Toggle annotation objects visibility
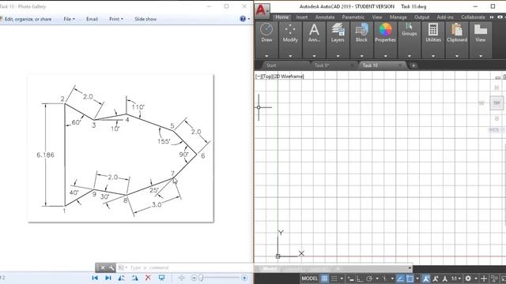Viewport: 506px width, 284px height. 426,278
